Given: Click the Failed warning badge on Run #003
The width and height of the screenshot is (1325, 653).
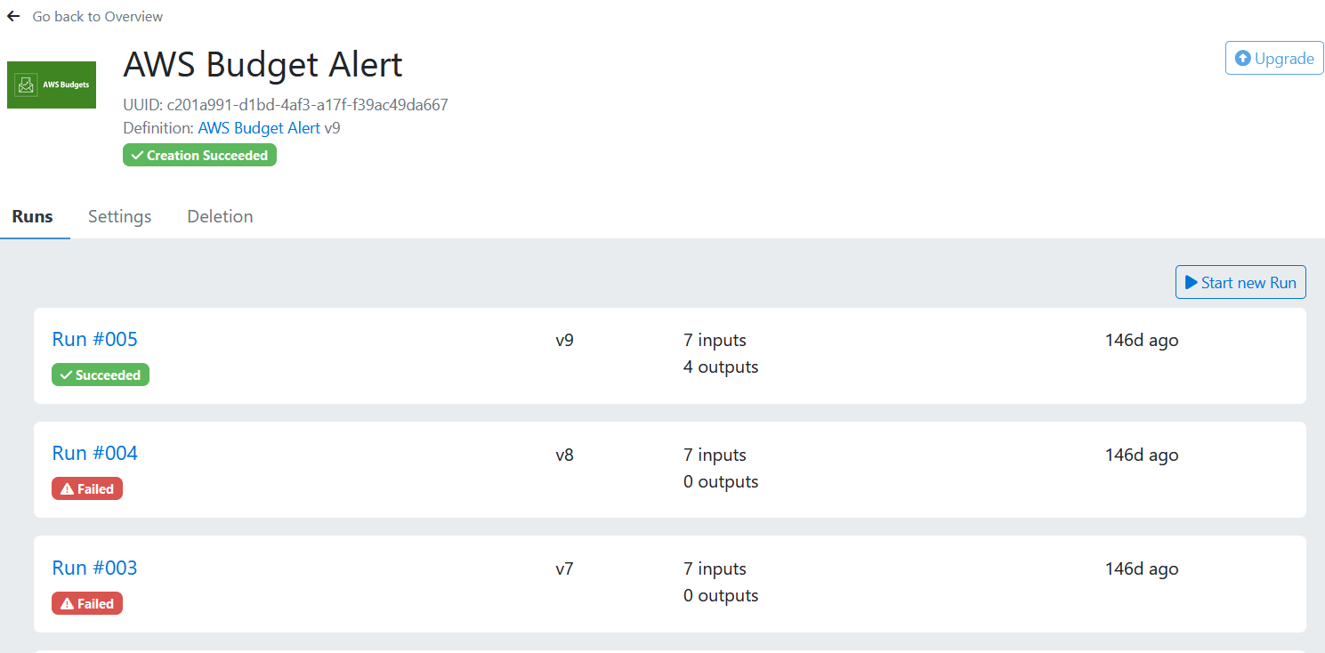Looking at the screenshot, I should point(87,604).
